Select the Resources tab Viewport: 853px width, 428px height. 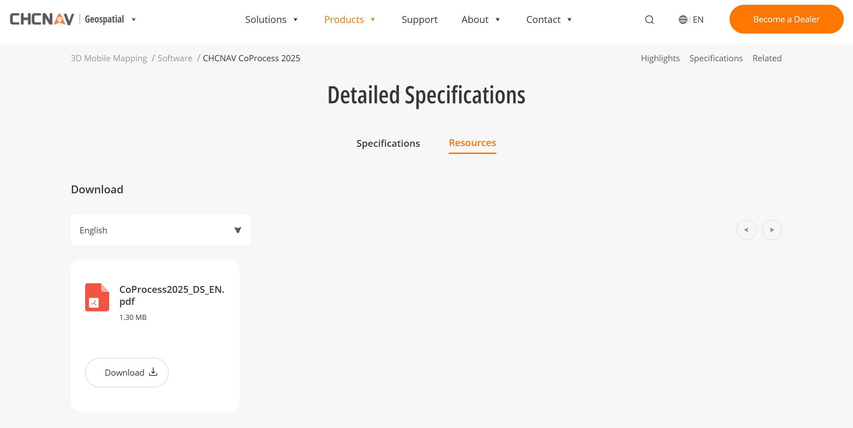point(472,143)
